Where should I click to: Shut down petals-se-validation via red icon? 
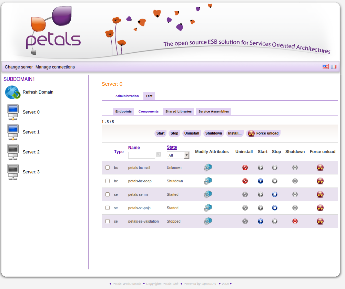(x=295, y=221)
